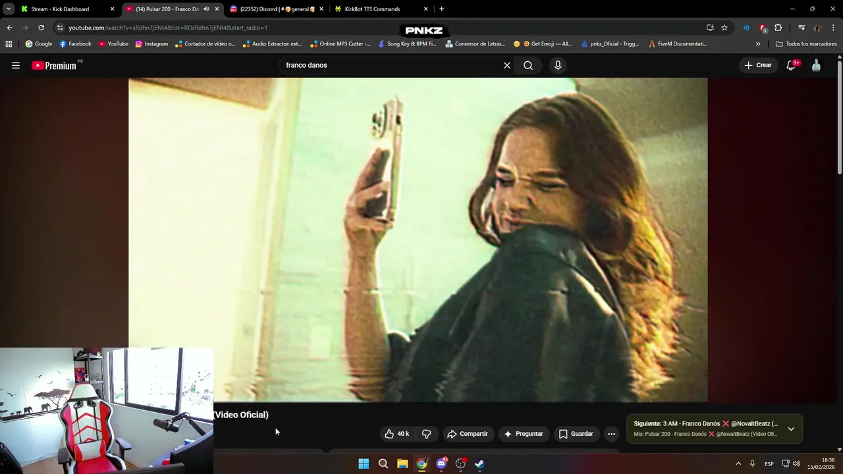Open Windows taskbar search
This screenshot has width=843, height=474.
[x=383, y=463]
